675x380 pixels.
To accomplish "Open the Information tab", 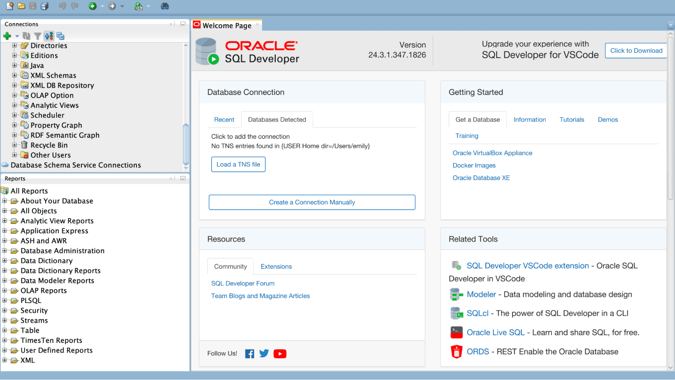I will point(529,120).
